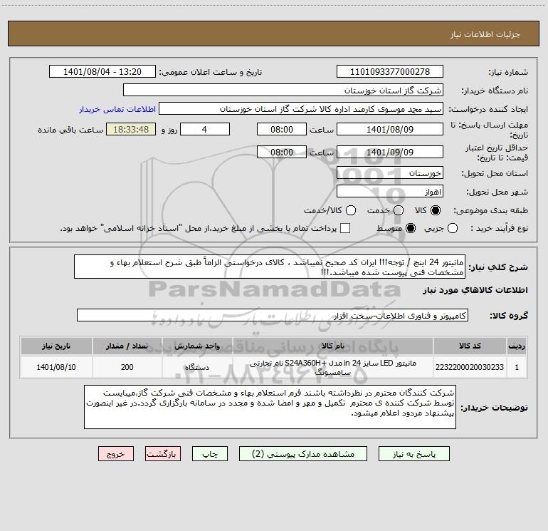The width and height of the screenshot is (548, 531).
Task: Click the general description text box مانیتور 24 اینچ
Action: (x=270, y=267)
